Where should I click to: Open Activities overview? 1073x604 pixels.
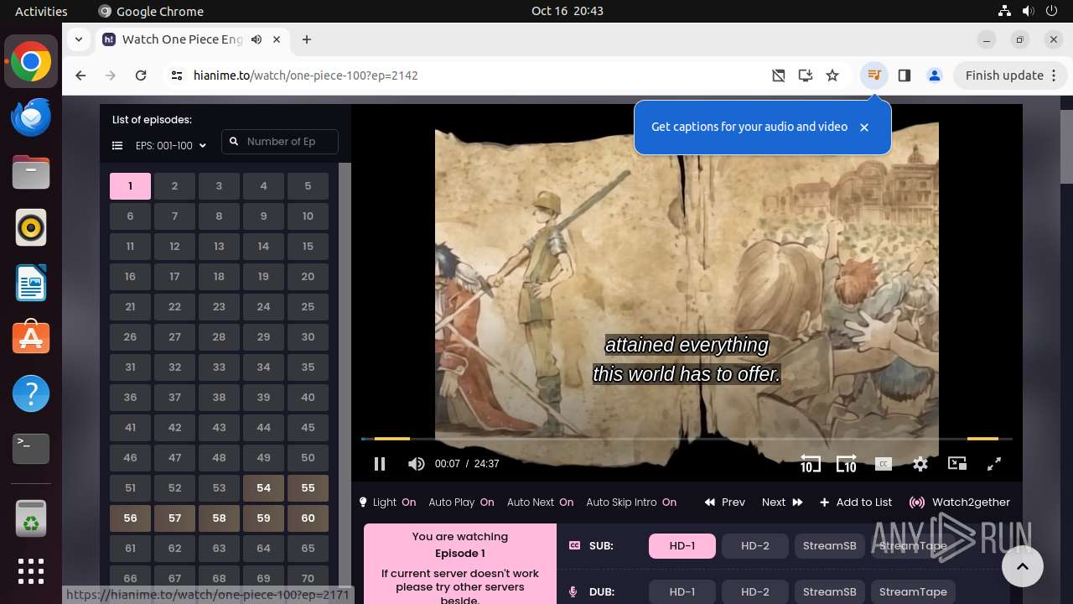click(x=41, y=11)
